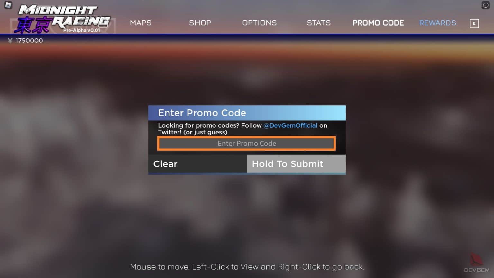Viewport: 494px width, 278px height.
Task: Click the E key shortcut icon
Action: (474, 23)
